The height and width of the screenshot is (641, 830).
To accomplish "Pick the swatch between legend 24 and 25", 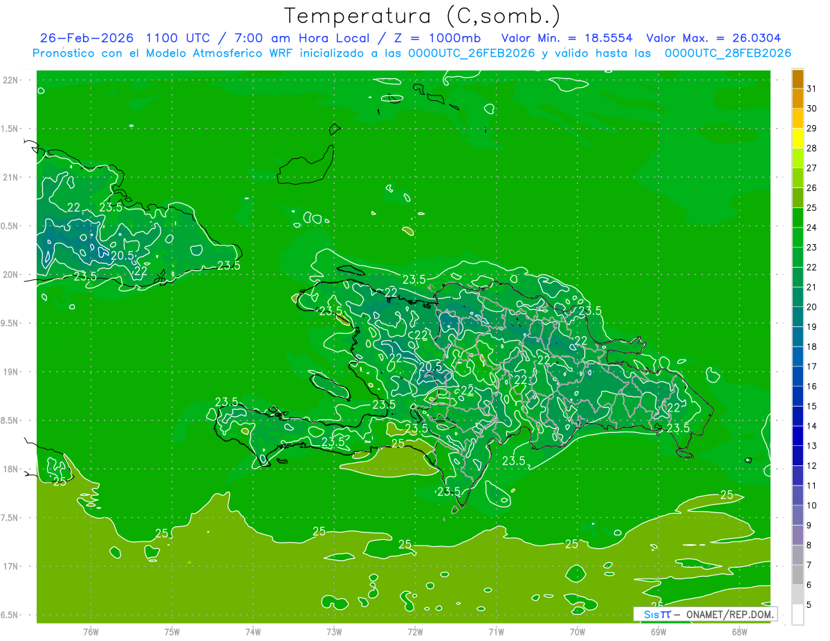I will (x=797, y=218).
